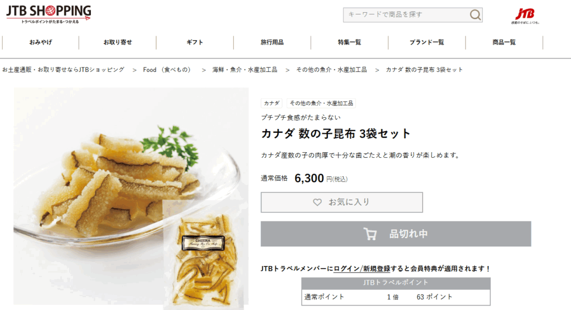This screenshot has height=310, width=571.
Task: Open the 商品一覧 menu item
Action: click(x=504, y=42)
